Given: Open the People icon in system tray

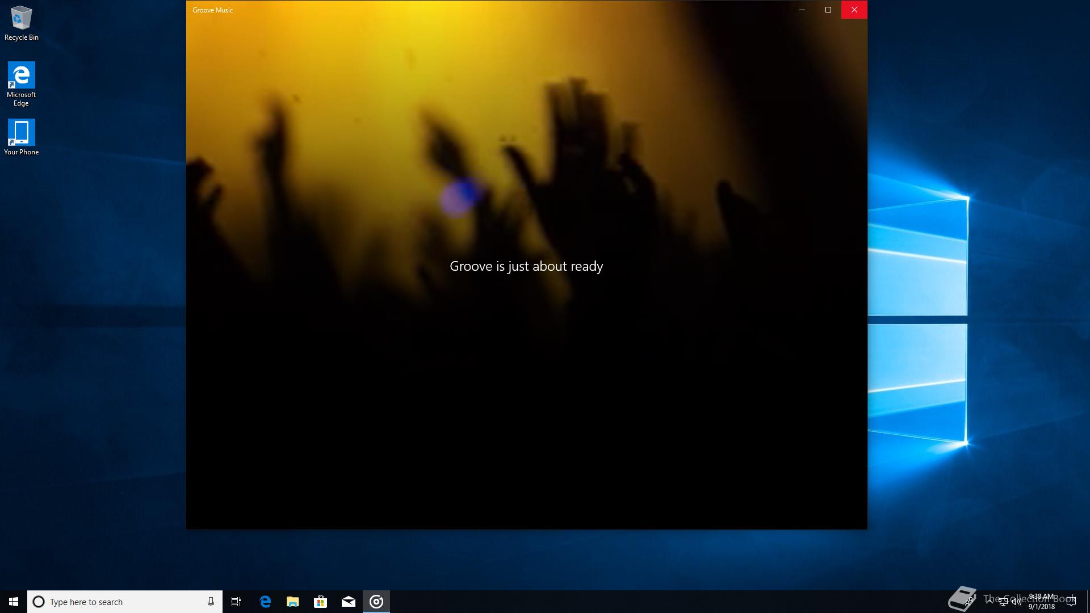Looking at the screenshot, I should [x=969, y=602].
